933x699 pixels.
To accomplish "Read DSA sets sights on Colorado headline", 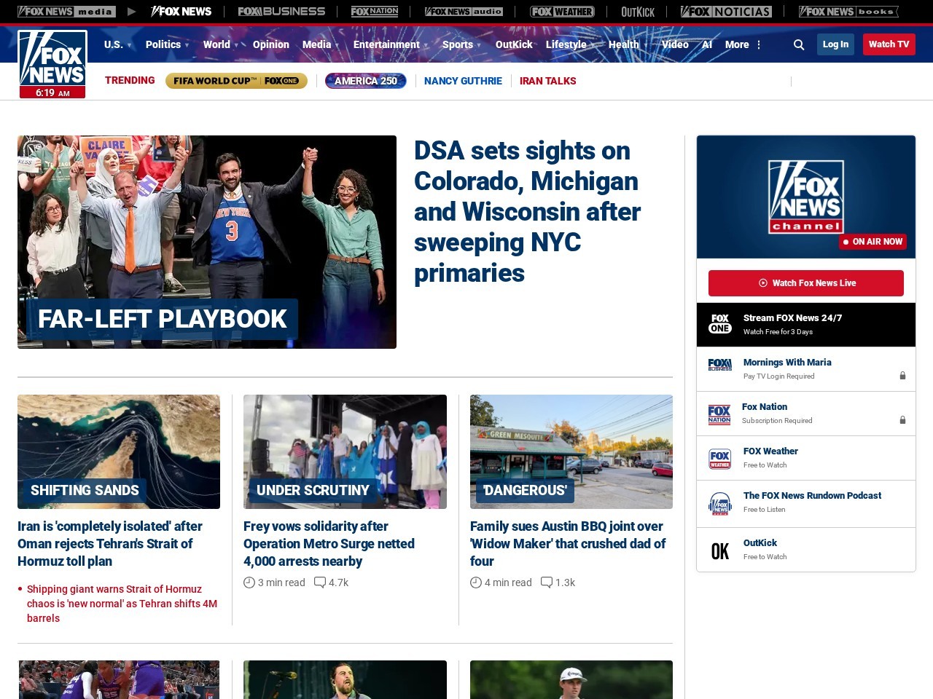I will [x=527, y=212].
